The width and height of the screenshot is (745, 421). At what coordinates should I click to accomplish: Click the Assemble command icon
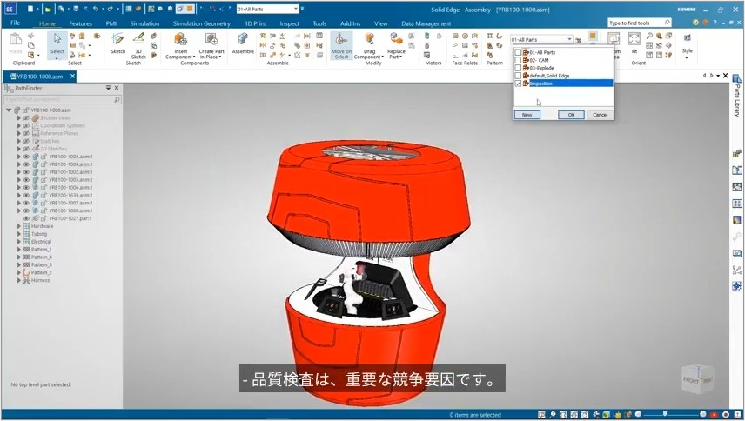pyautogui.click(x=243, y=41)
